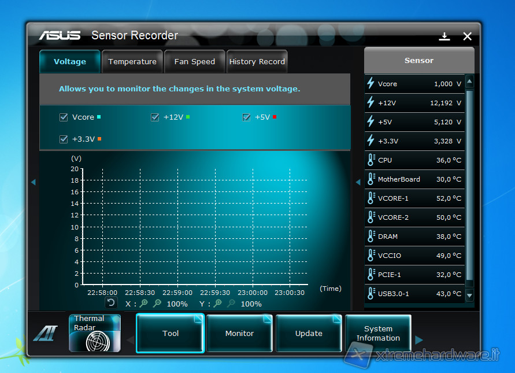
Task: Collapse the sensor panel using its left arrow
Action: [x=358, y=182]
